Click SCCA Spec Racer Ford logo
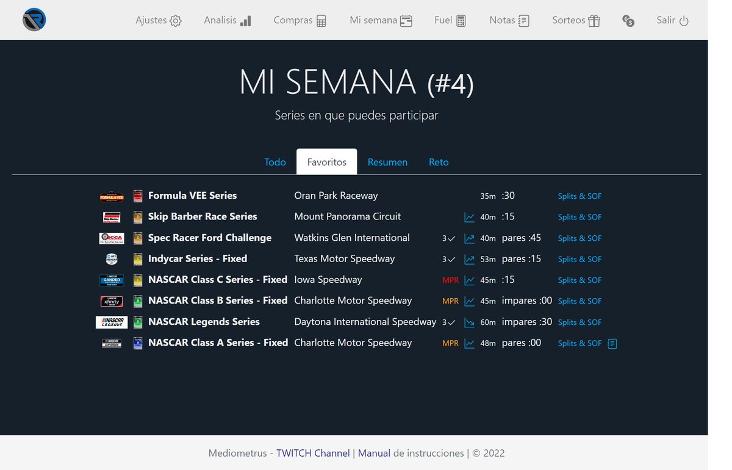The width and height of the screenshot is (732, 470). coord(112,238)
